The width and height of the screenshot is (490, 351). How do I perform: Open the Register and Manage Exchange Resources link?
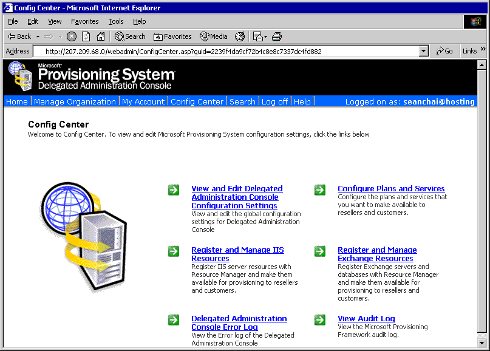point(377,254)
